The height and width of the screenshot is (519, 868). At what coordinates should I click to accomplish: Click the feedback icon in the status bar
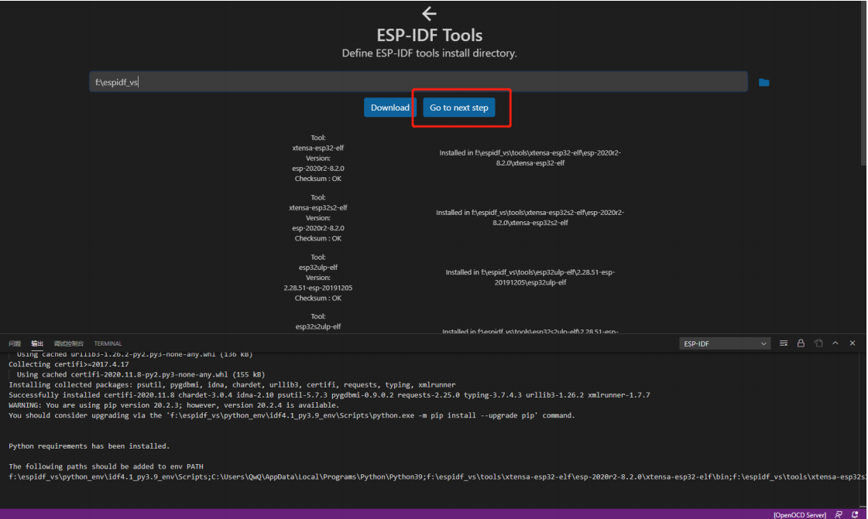(x=839, y=514)
